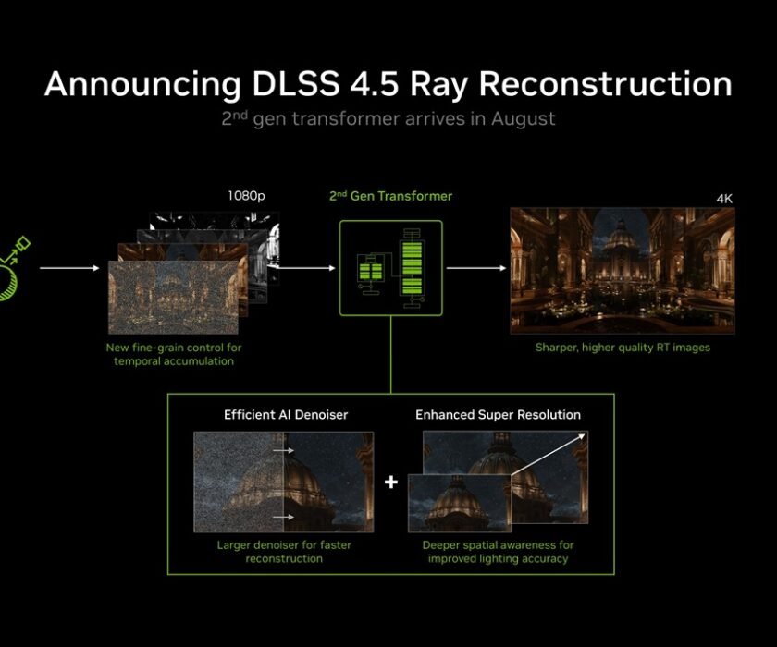Click the green transformer network diagram icon

click(x=391, y=268)
